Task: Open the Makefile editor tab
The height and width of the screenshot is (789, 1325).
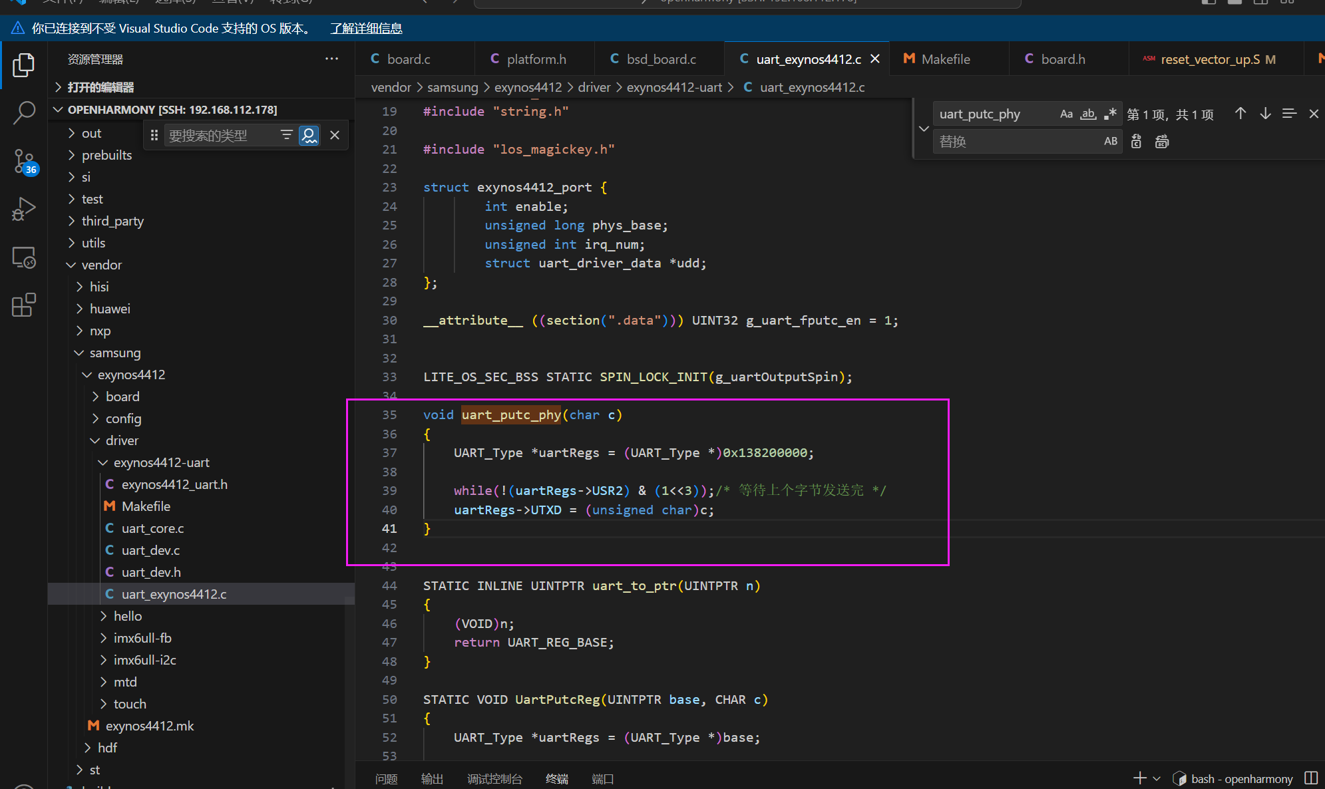Action: pos(945,59)
